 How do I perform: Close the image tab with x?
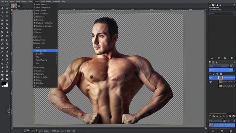click(x=19, y=6)
